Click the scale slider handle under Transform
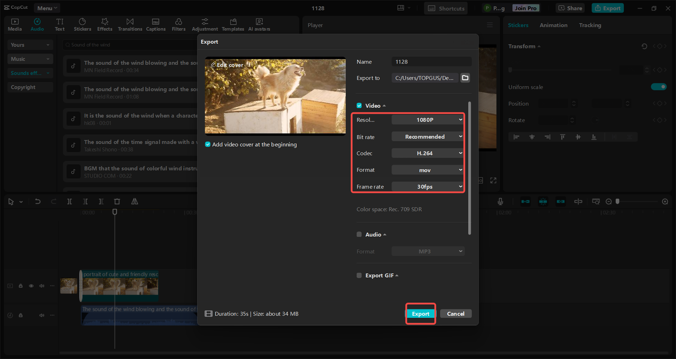676x359 pixels. 510,70
